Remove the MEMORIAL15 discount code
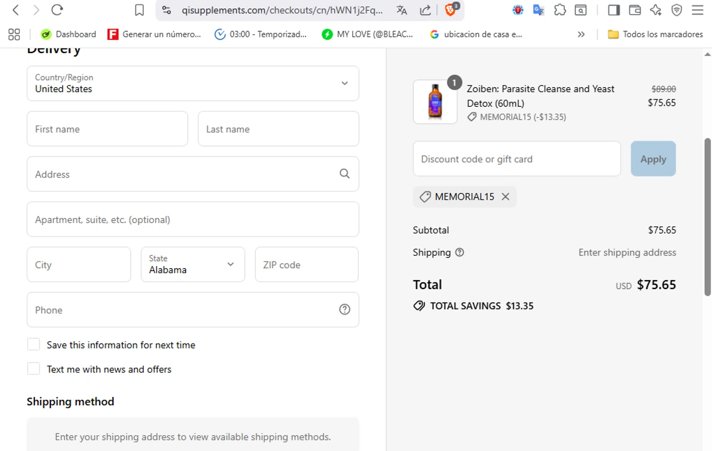This screenshot has height=451, width=712. (506, 197)
